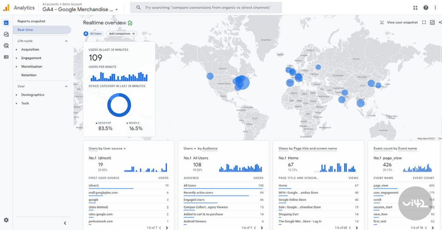Viewport: 442px width, 230px height.
Task: Click the perksatwork.com source row
Action: pyautogui.click(x=128, y=221)
